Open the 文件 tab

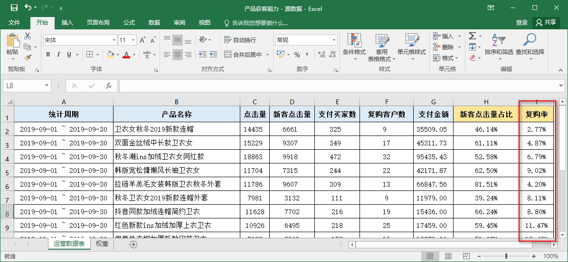point(14,23)
